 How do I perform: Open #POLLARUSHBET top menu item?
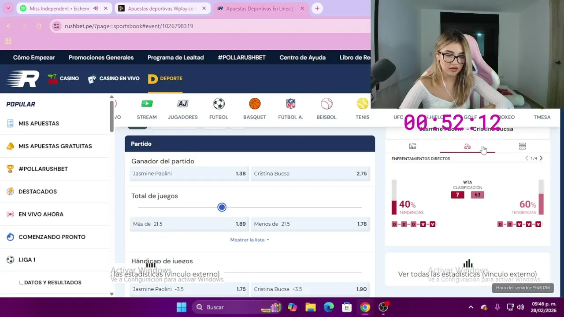pyautogui.click(x=241, y=58)
